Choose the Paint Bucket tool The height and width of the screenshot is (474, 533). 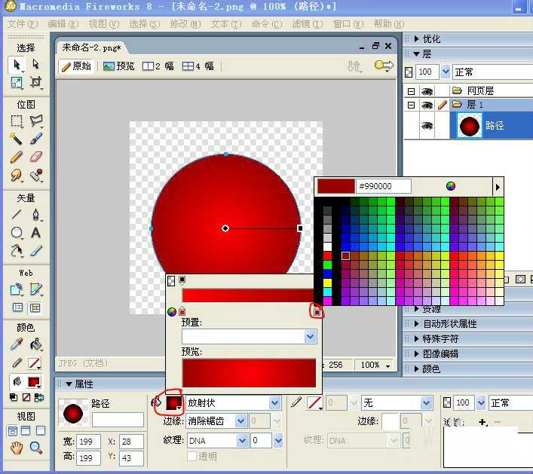click(x=35, y=344)
